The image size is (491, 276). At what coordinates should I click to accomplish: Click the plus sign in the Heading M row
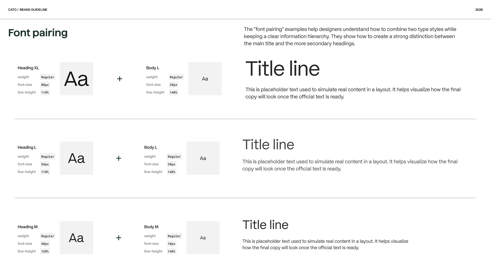[x=118, y=238]
